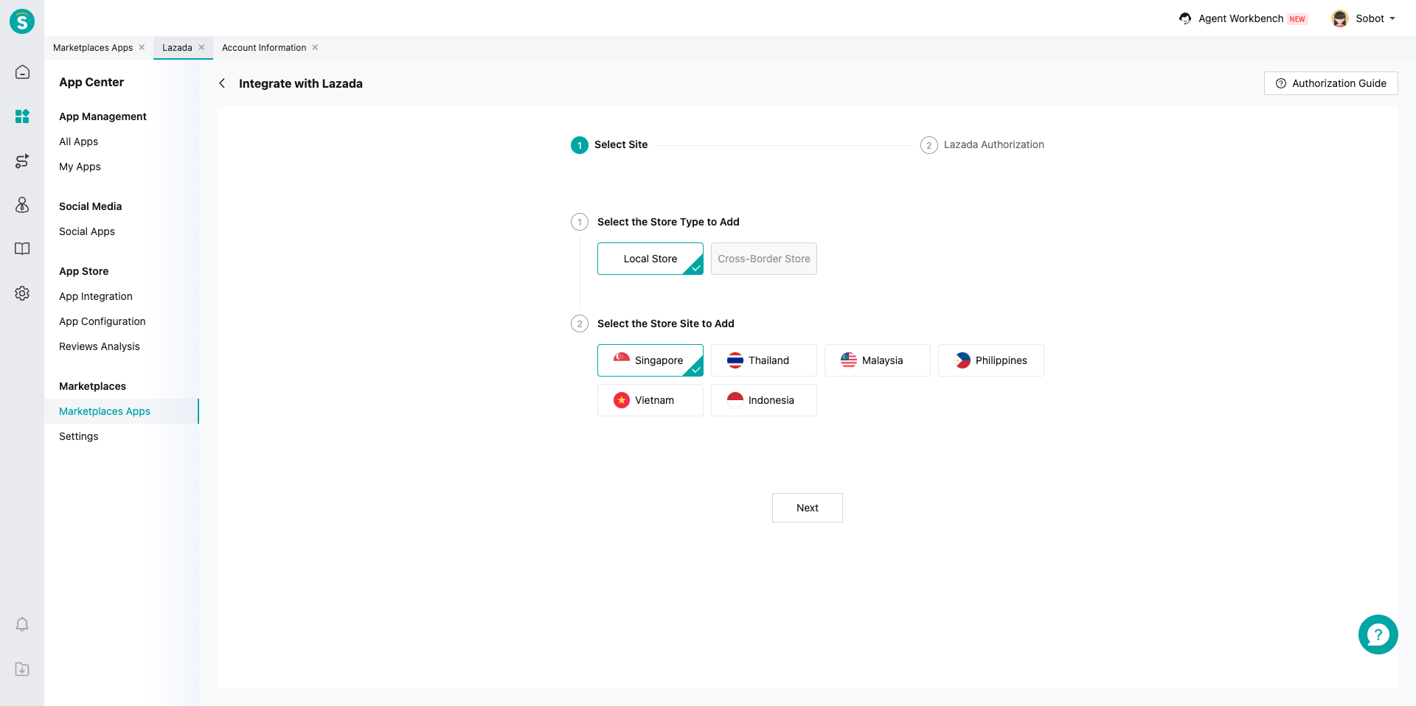This screenshot has height=706, width=1416.
Task: Open the Authorization Guide
Action: coord(1330,83)
